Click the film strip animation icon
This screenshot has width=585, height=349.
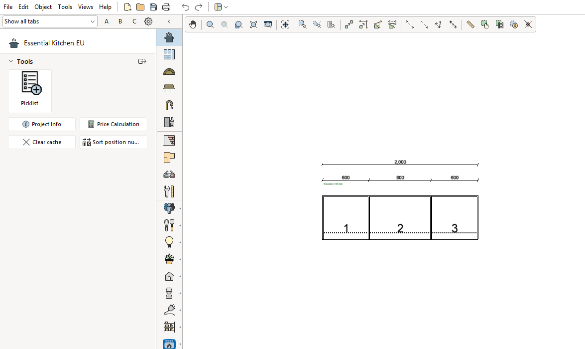tap(499, 24)
